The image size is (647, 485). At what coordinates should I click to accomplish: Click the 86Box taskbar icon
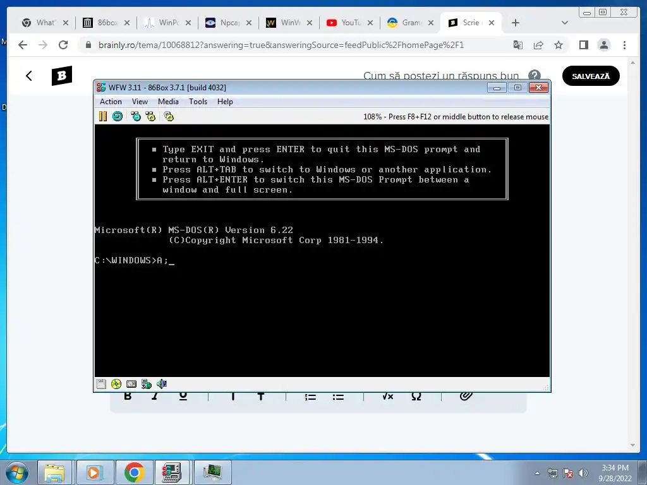172,472
